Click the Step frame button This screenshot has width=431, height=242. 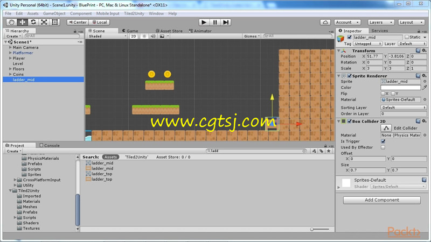click(x=225, y=22)
